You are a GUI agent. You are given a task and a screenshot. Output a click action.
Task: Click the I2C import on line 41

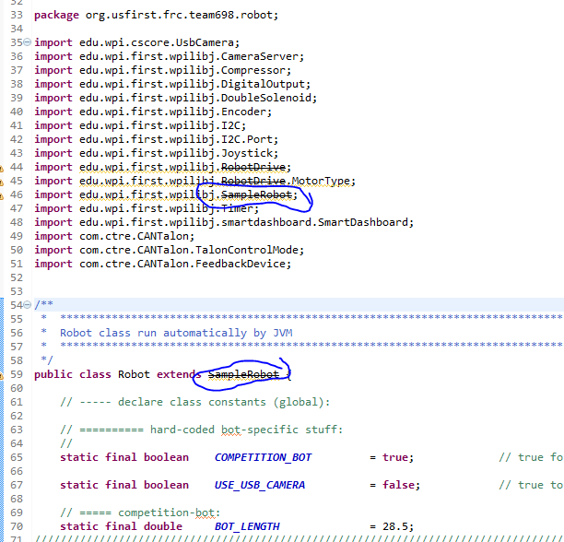[140, 125]
